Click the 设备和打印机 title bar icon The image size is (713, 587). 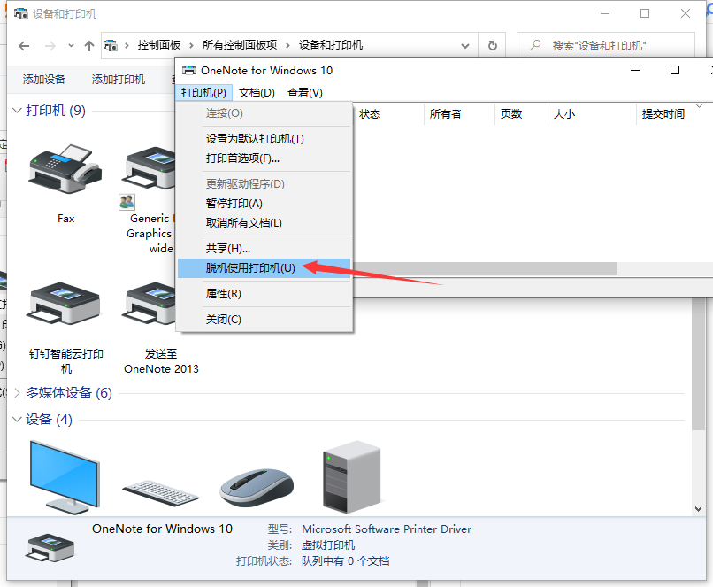(21, 13)
